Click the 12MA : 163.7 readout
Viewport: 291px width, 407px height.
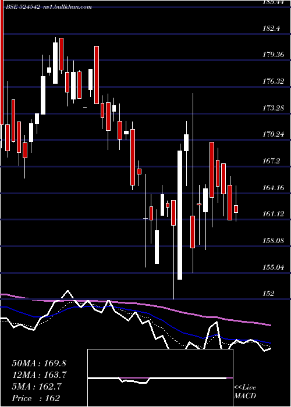click(x=40, y=375)
